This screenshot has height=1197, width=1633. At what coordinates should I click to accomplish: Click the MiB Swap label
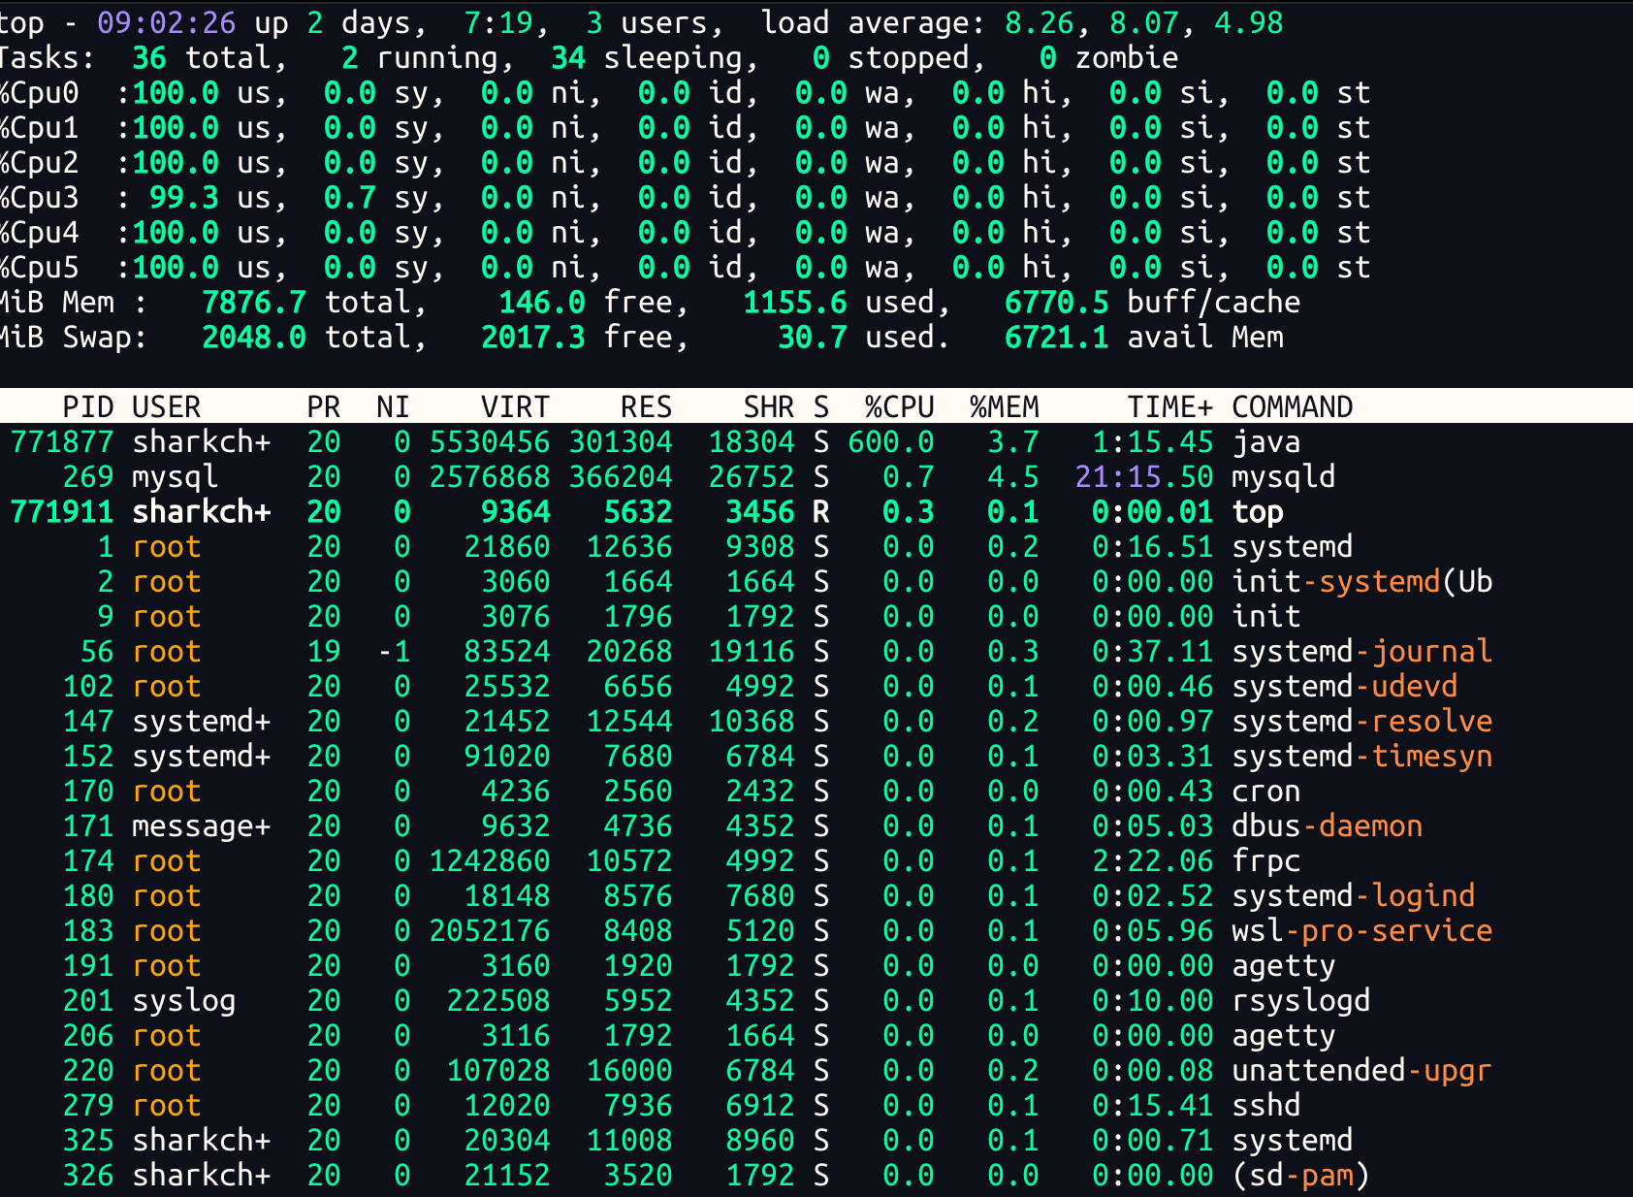(x=71, y=338)
